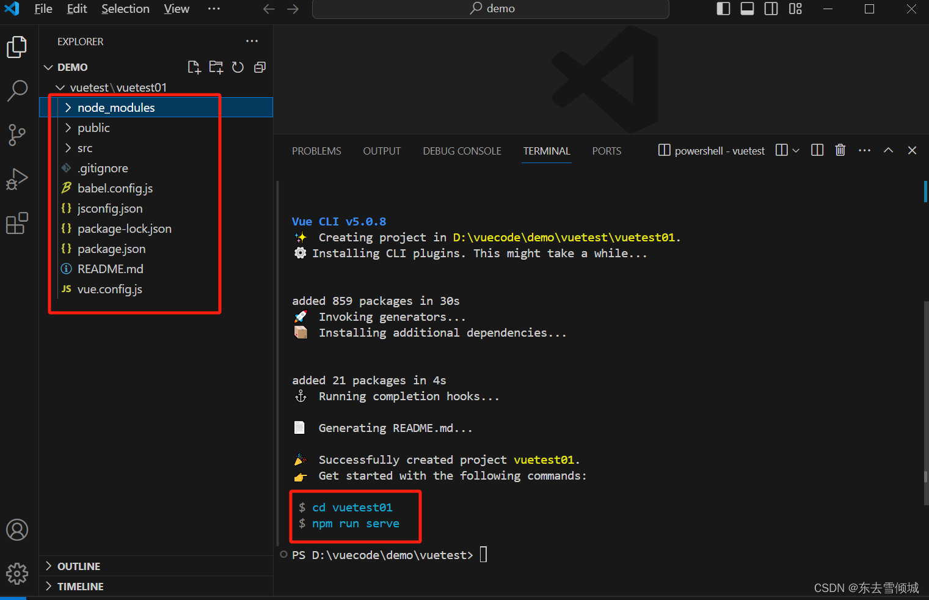Open README.md file
This screenshot has height=600, width=929.
pos(156,269)
